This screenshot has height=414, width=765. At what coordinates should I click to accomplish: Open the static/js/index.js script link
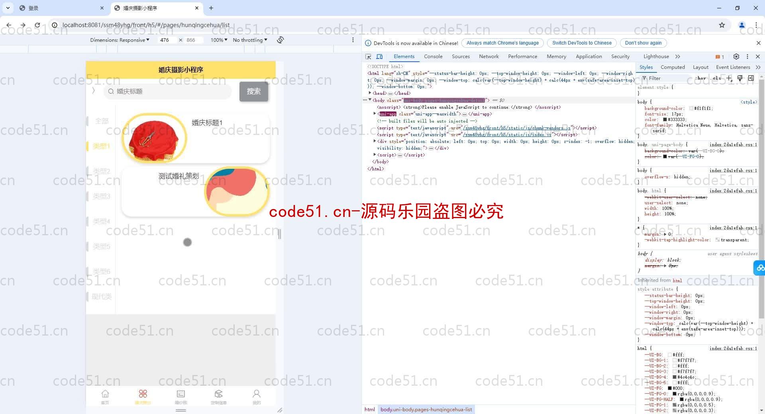click(x=507, y=135)
